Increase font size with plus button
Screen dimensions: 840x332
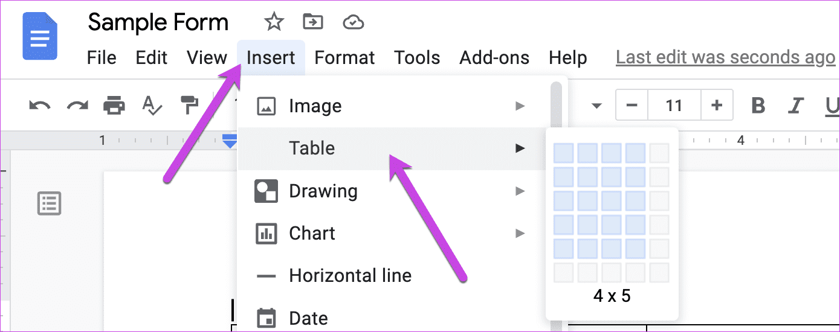pos(717,106)
